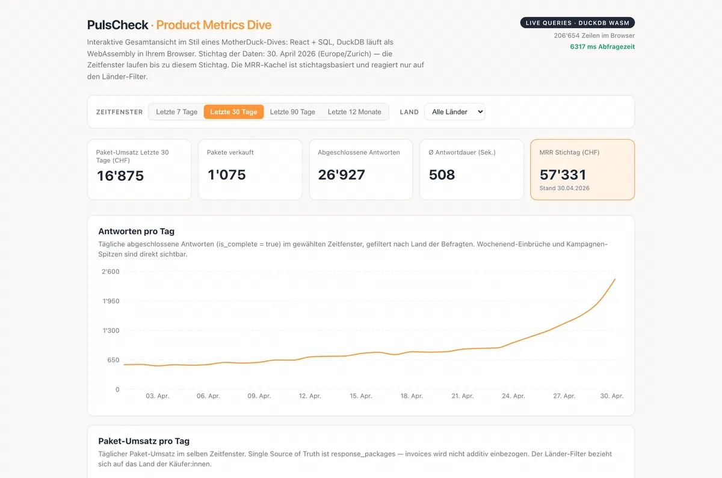Open the Abgeschlossene Antworten KPI card

pyautogui.click(x=361, y=170)
